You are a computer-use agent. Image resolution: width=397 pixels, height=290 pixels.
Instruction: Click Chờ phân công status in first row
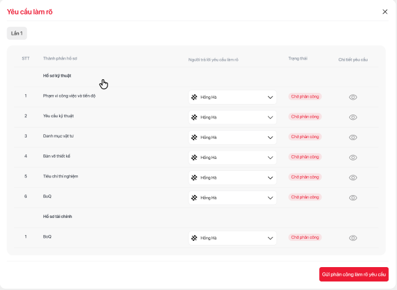click(305, 97)
